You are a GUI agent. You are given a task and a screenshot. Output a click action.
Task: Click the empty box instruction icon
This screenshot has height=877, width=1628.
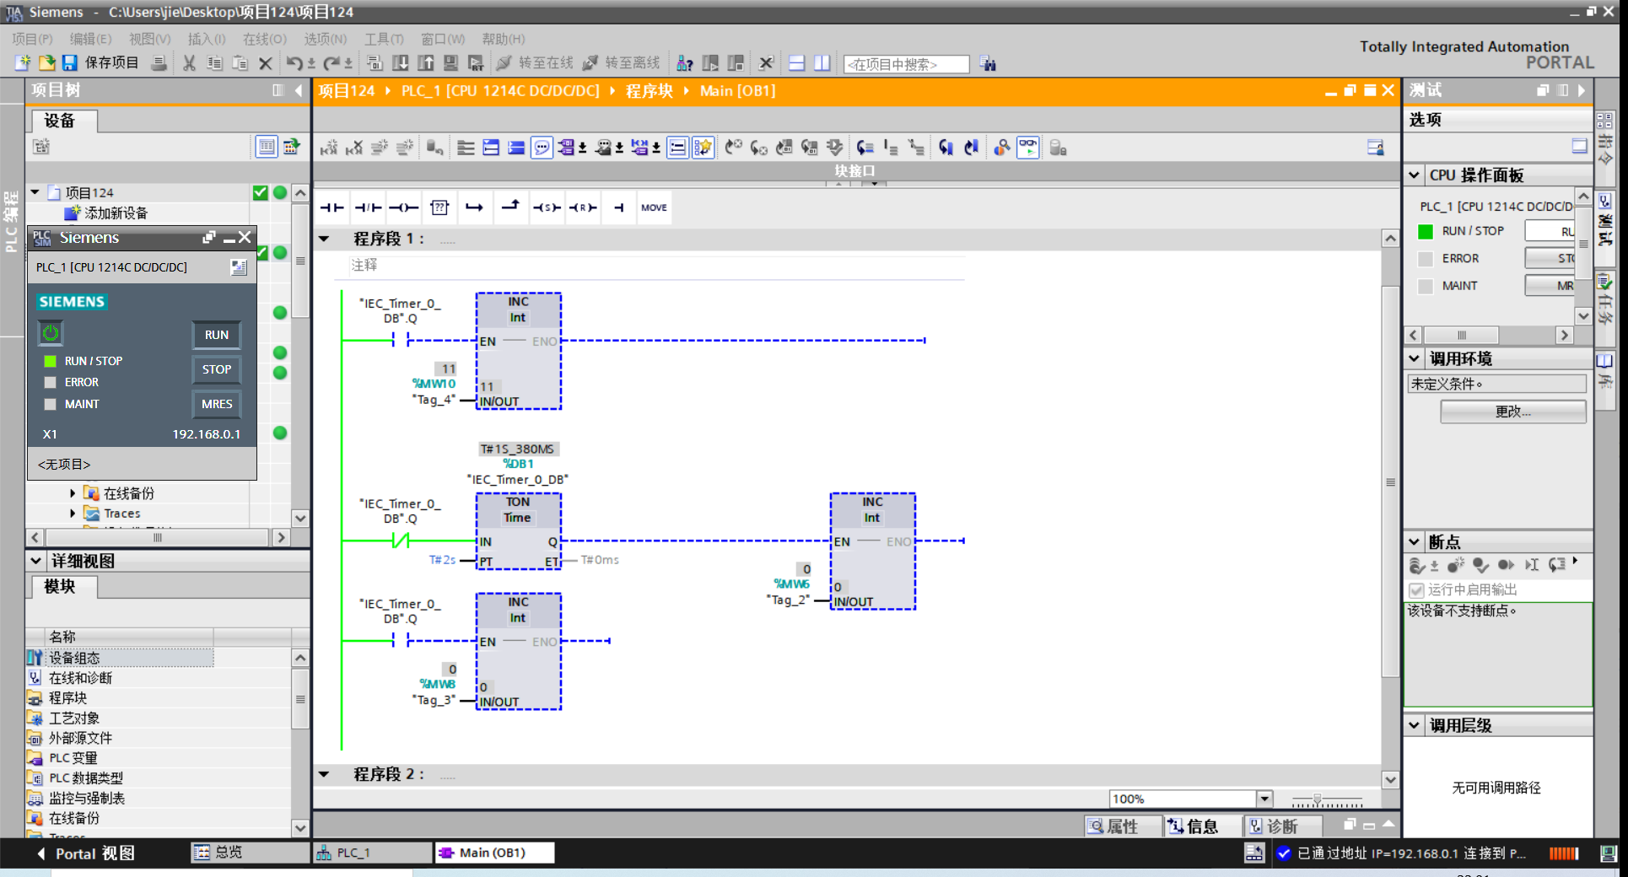(x=439, y=207)
